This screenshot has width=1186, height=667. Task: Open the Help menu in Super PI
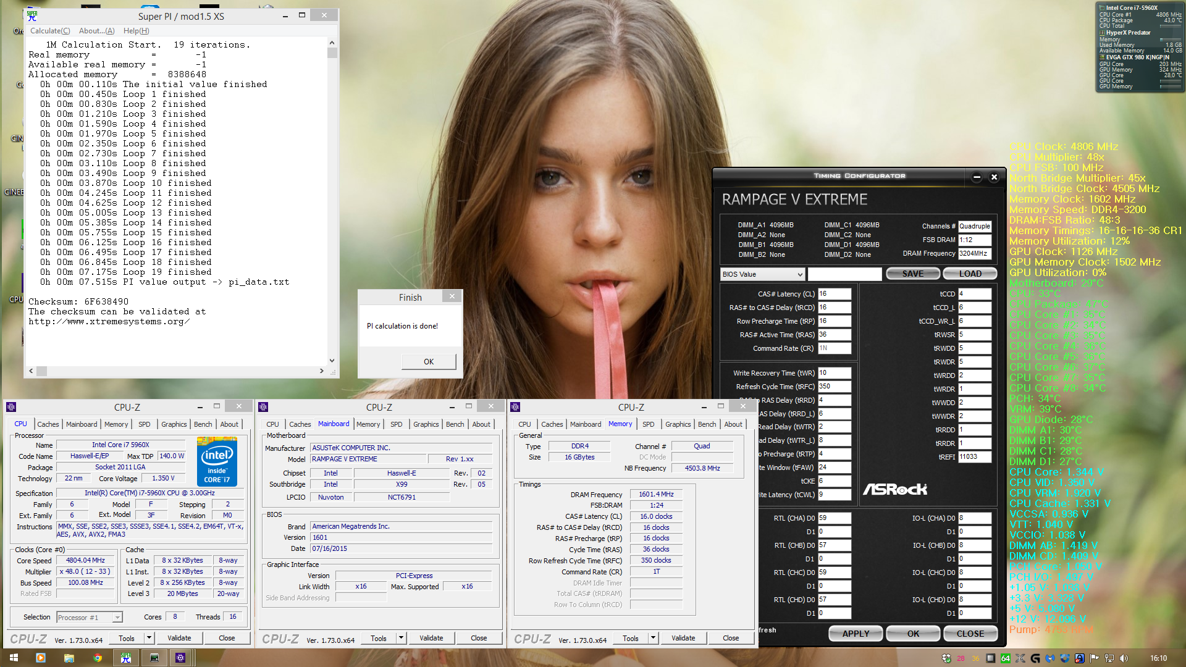click(136, 31)
